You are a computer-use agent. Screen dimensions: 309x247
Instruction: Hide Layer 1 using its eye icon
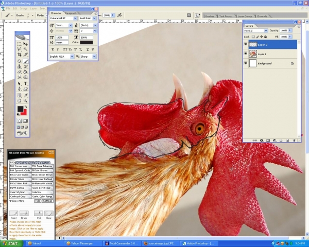(246, 54)
